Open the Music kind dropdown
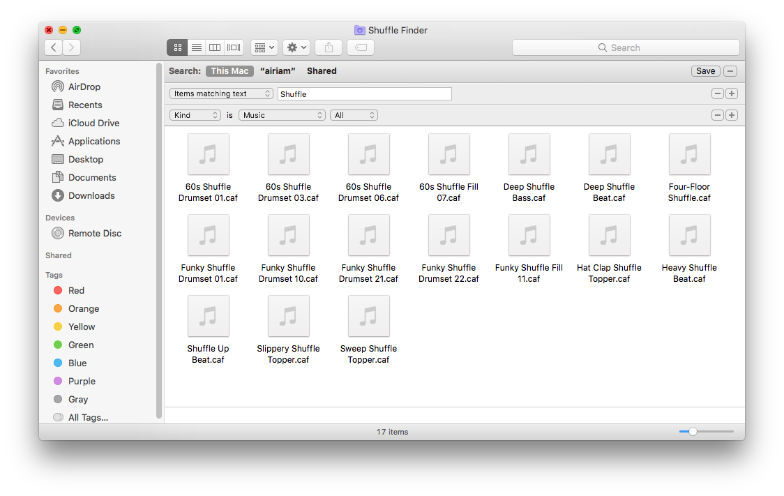This screenshot has width=784, height=496. click(282, 115)
